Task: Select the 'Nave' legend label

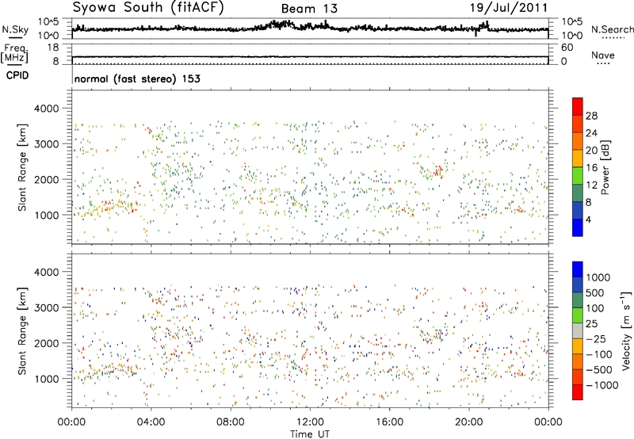Action: pos(603,55)
